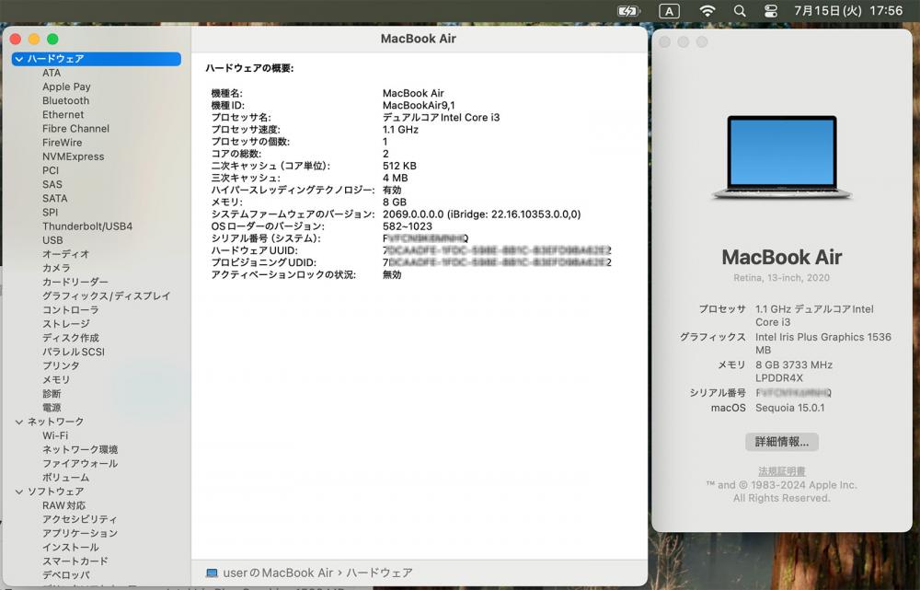Click the 二次キャッシュ value 512 KB
This screenshot has height=590, width=920.
[399, 167]
